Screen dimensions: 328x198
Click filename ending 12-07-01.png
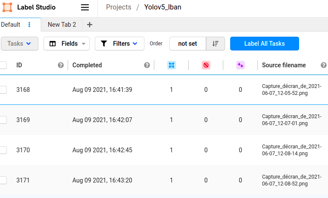coord(292,120)
